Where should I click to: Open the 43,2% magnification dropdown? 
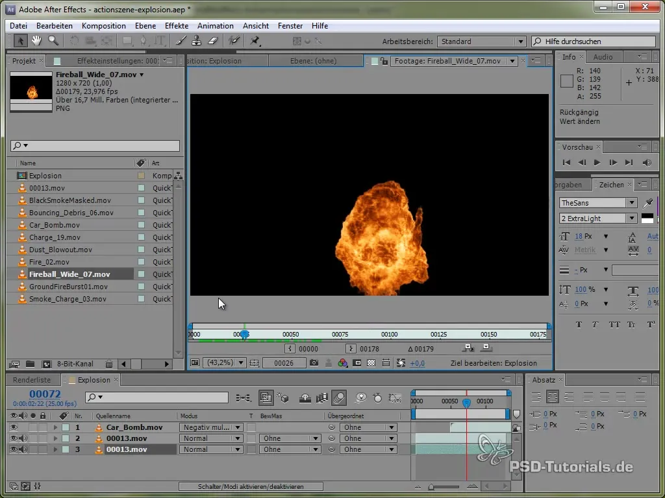click(225, 363)
